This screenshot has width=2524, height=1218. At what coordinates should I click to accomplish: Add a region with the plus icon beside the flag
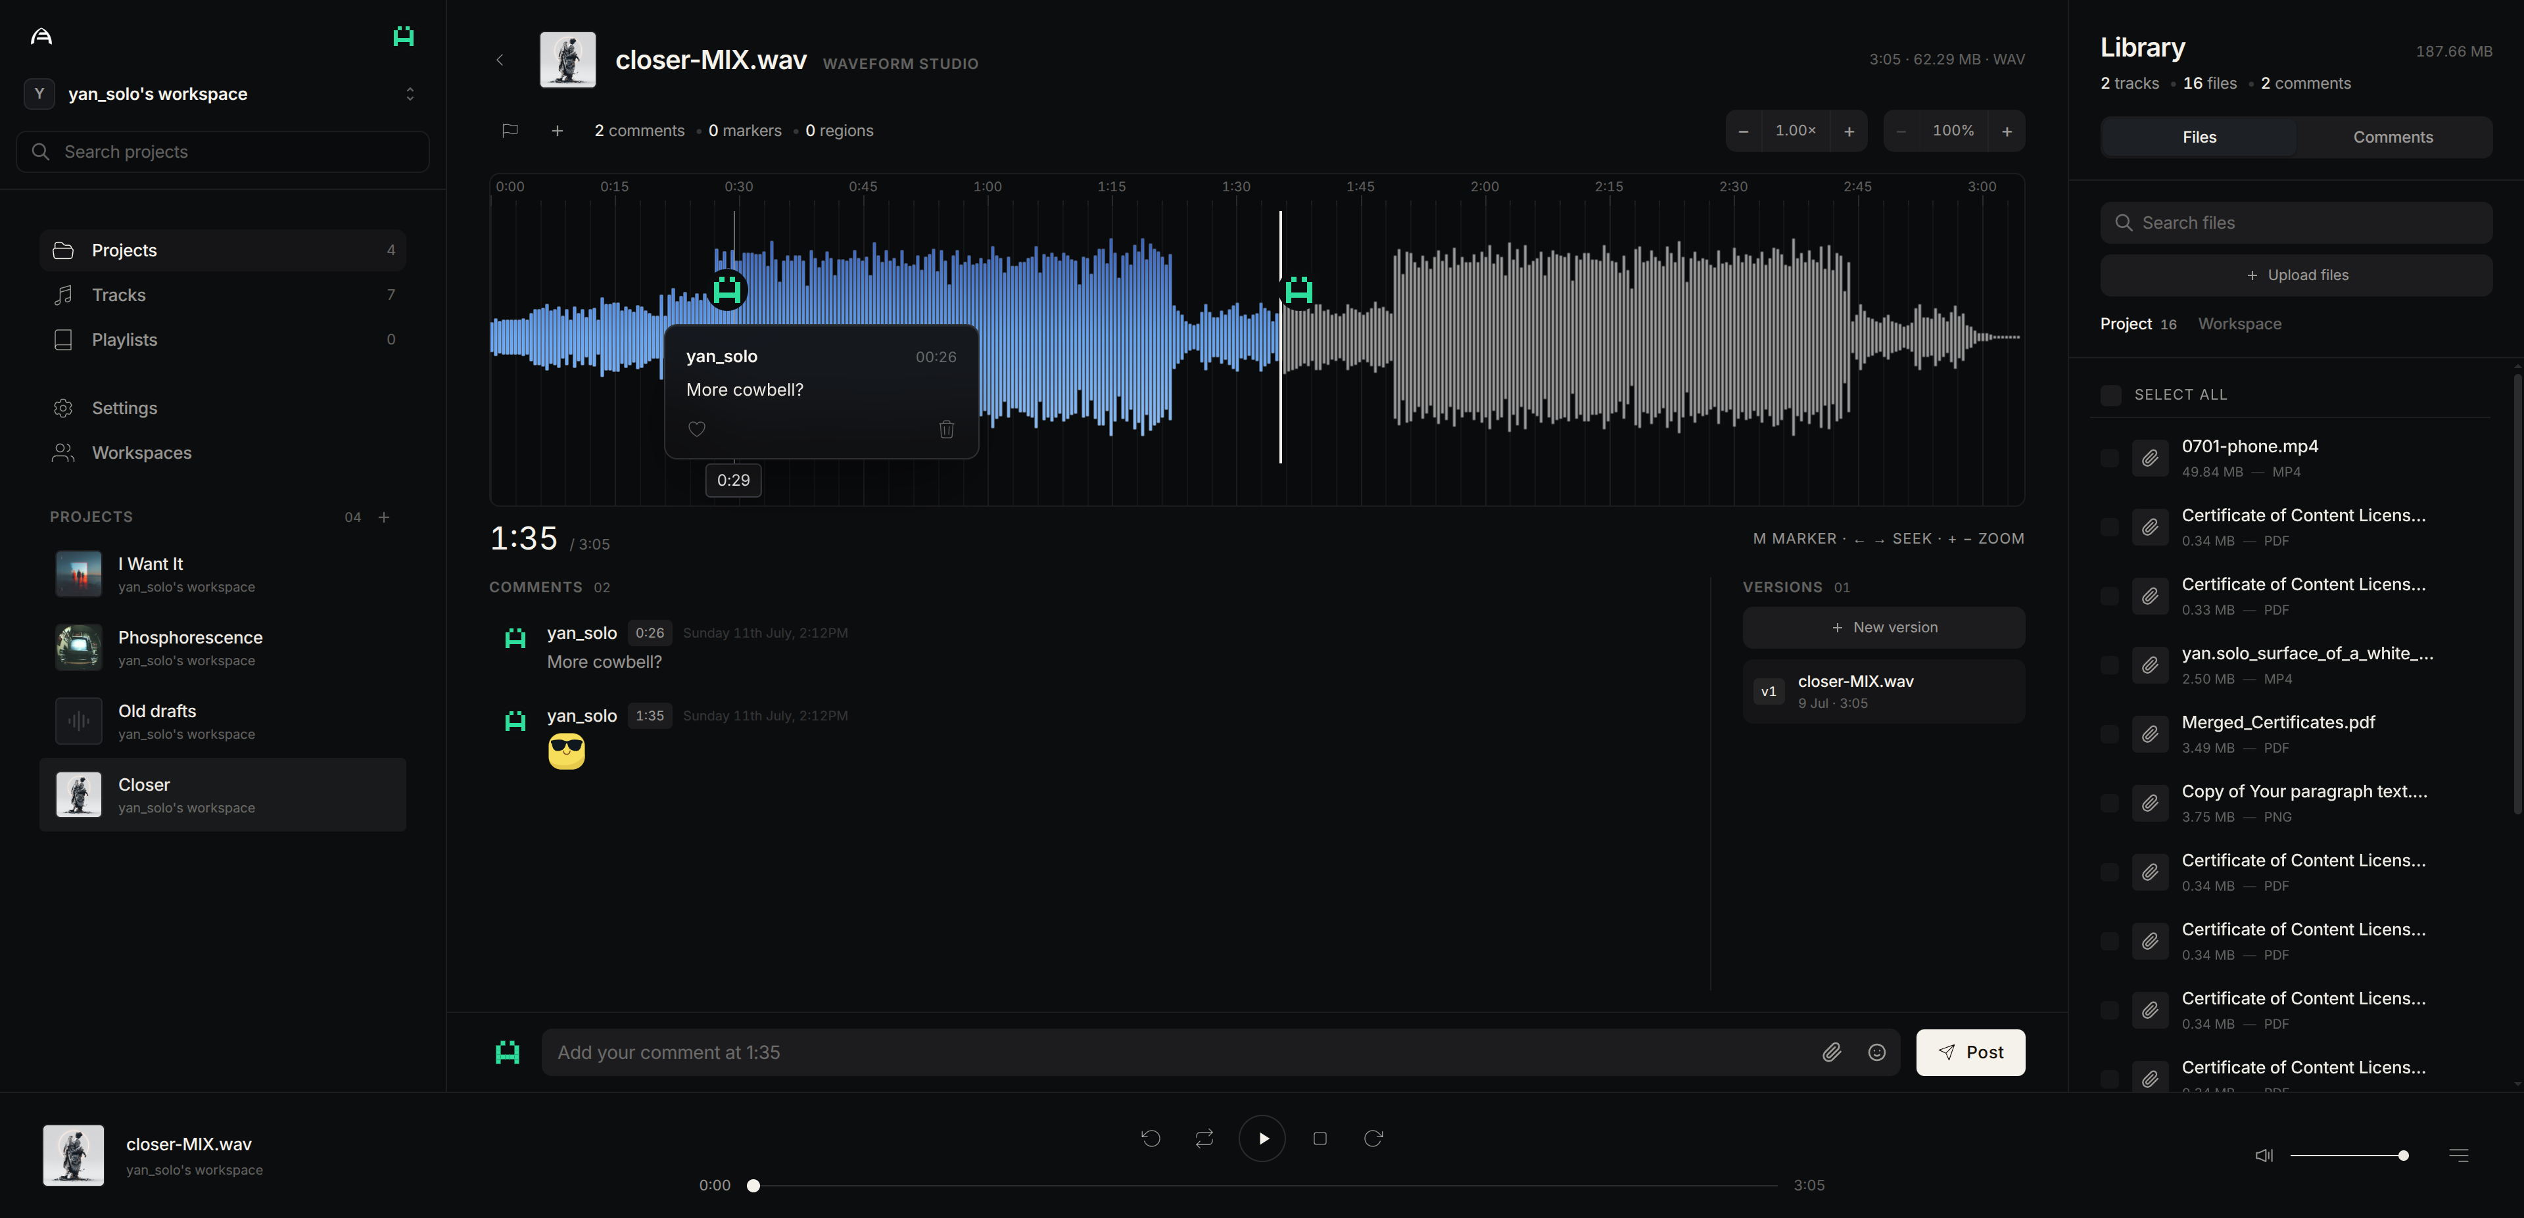click(556, 130)
